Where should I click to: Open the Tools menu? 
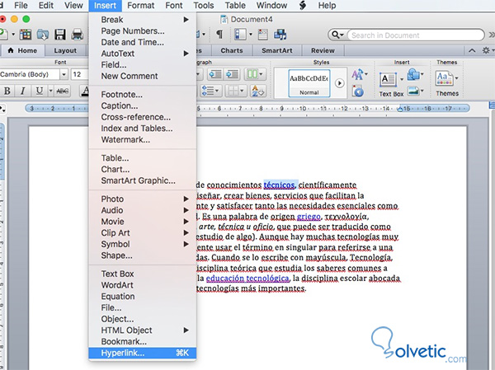(204, 6)
